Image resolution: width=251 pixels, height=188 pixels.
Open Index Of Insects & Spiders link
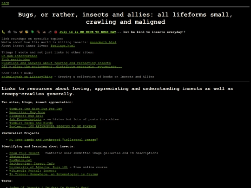(49, 187)
